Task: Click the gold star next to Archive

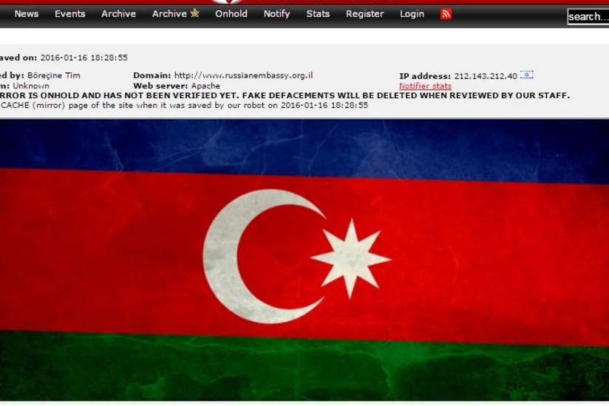Action: 194,13
